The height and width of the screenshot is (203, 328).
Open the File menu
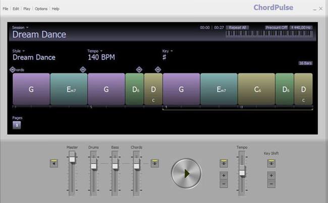pyautogui.click(x=6, y=9)
